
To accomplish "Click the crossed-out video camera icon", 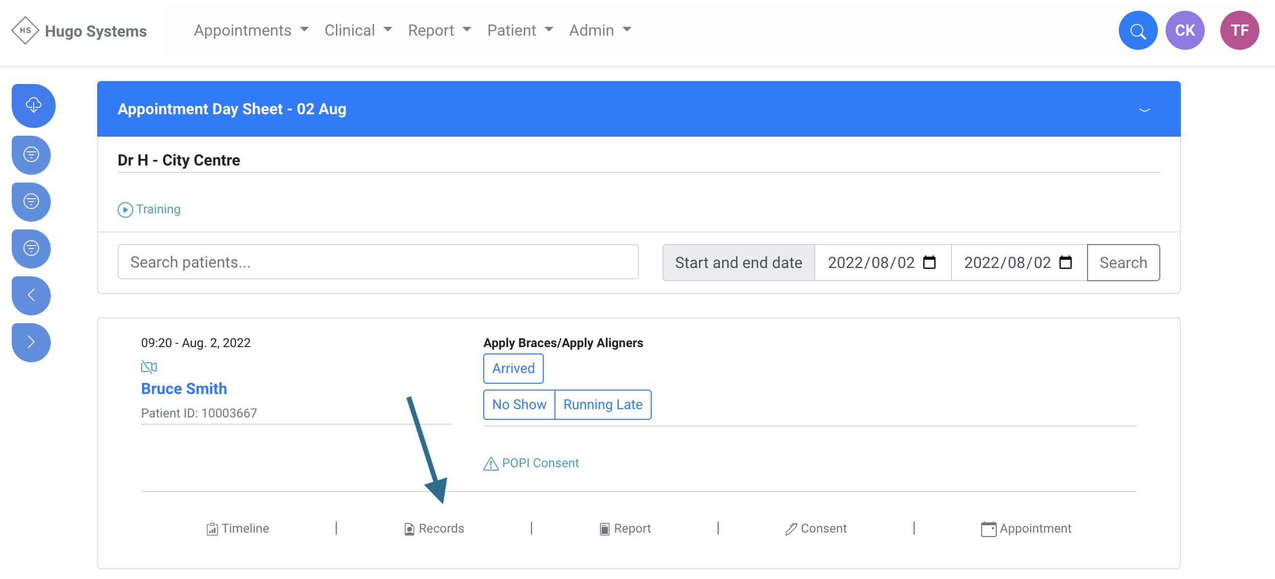I will pyautogui.click(x=148, y=367).
